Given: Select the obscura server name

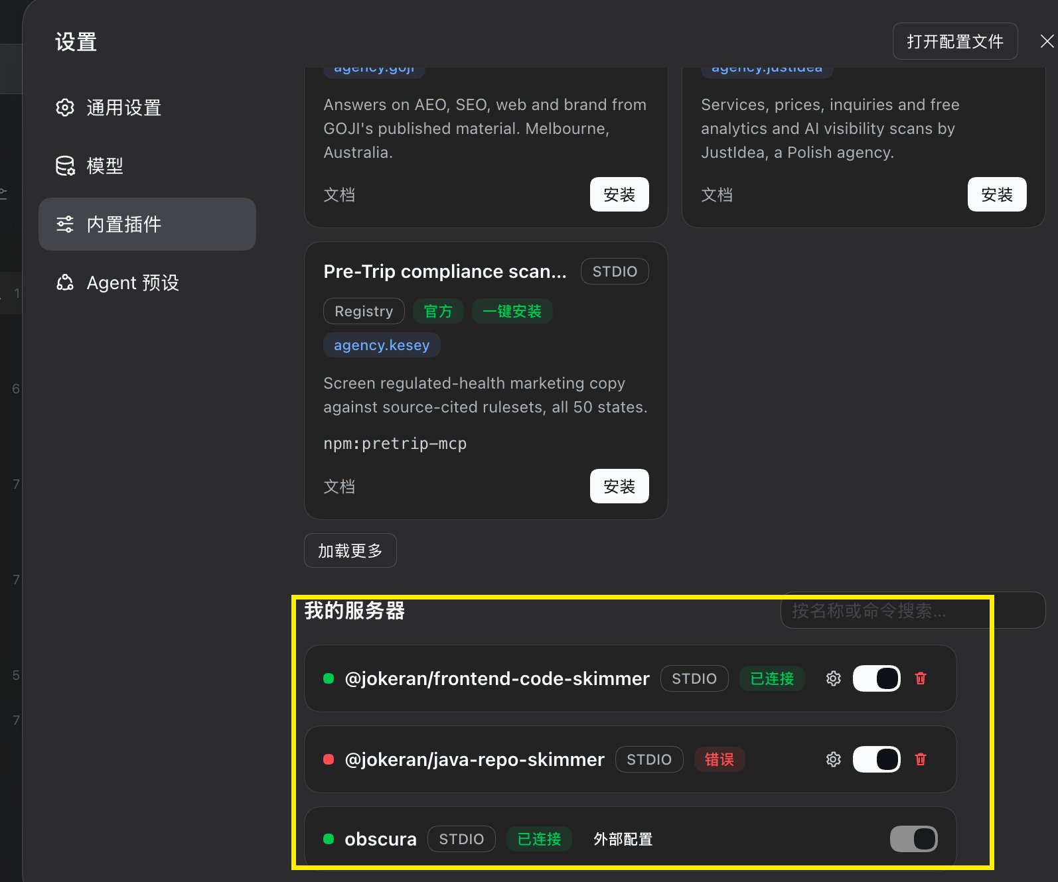Looking at the screenshot, I should point(380,839).
